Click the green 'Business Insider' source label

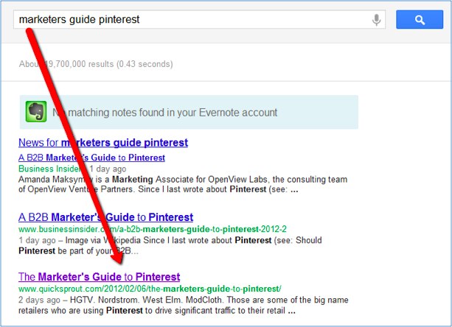point(50,169)
